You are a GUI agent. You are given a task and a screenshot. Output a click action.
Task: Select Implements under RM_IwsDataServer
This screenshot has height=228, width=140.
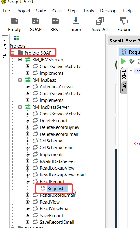pyautogui.click(x=51, y=155)
